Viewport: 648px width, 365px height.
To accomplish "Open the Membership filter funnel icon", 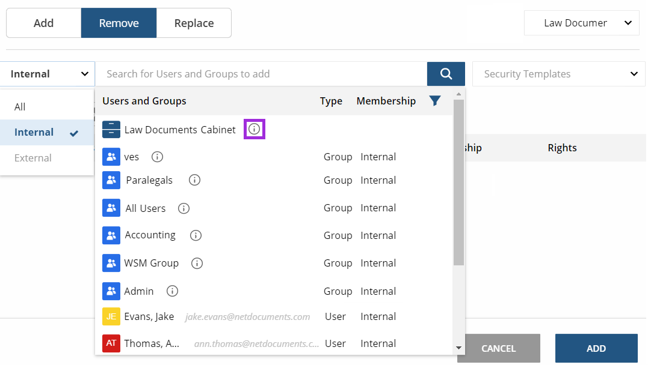I will coord(435,101).
